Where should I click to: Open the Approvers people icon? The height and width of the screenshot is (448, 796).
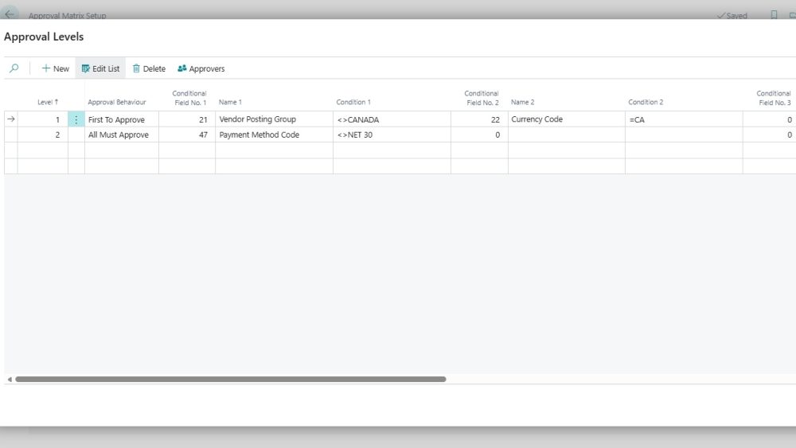click(181, 68)
